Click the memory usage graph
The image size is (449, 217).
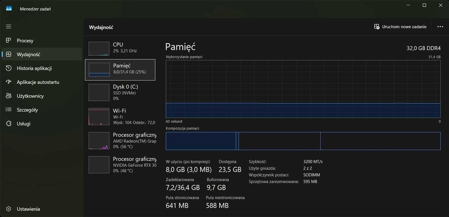point(303,89)
